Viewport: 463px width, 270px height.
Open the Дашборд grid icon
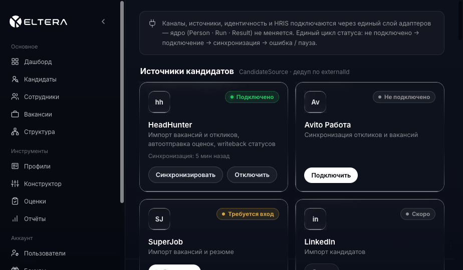15,61
